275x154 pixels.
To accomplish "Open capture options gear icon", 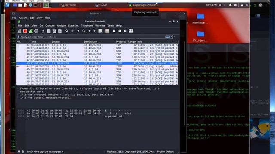I will point(36,31).
